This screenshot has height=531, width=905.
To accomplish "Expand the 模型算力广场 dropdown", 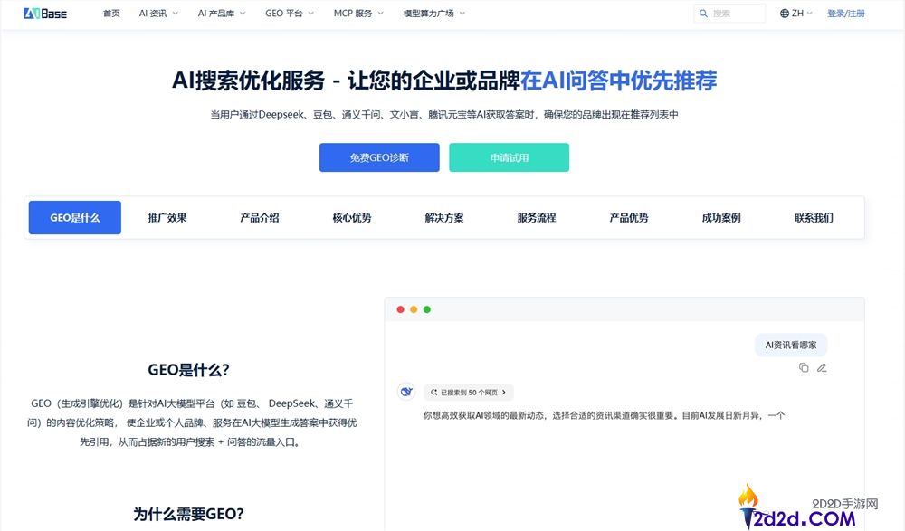I will [434, 14].
